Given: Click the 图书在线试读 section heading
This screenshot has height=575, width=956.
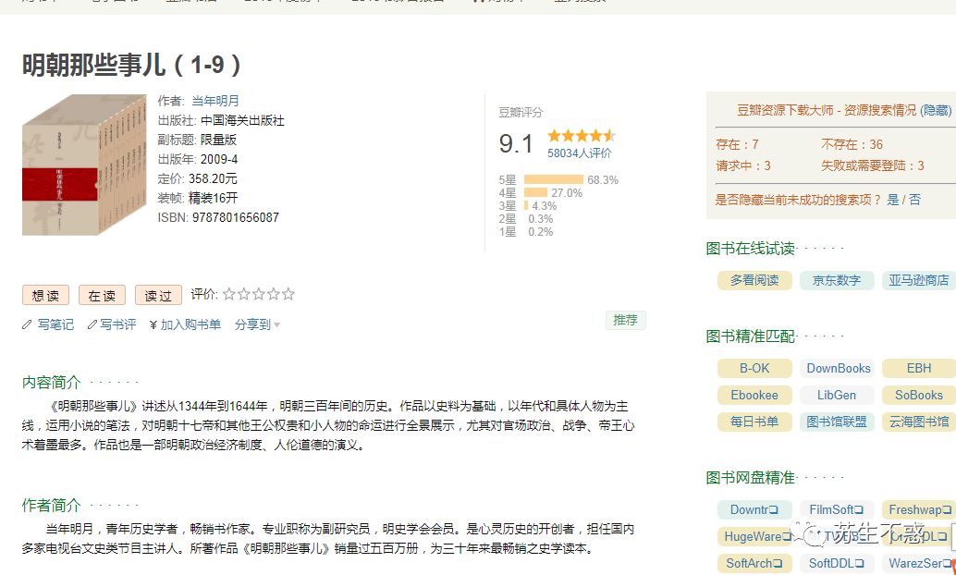Looking at the screenshot, I should [x=751, y=249].
